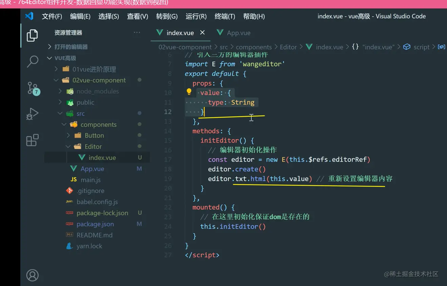
Task: Click src in the breadcrumb path
Action: [223, 47]
